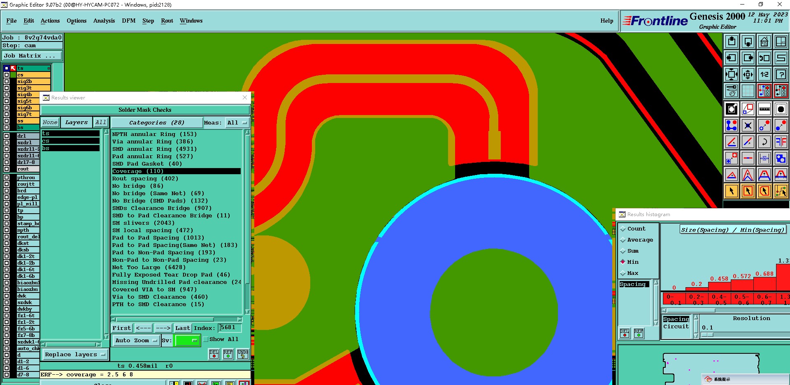The width and height of the screenshot is (790, 385).
Task: Select the net selection pointer tool
Action: 781,191
